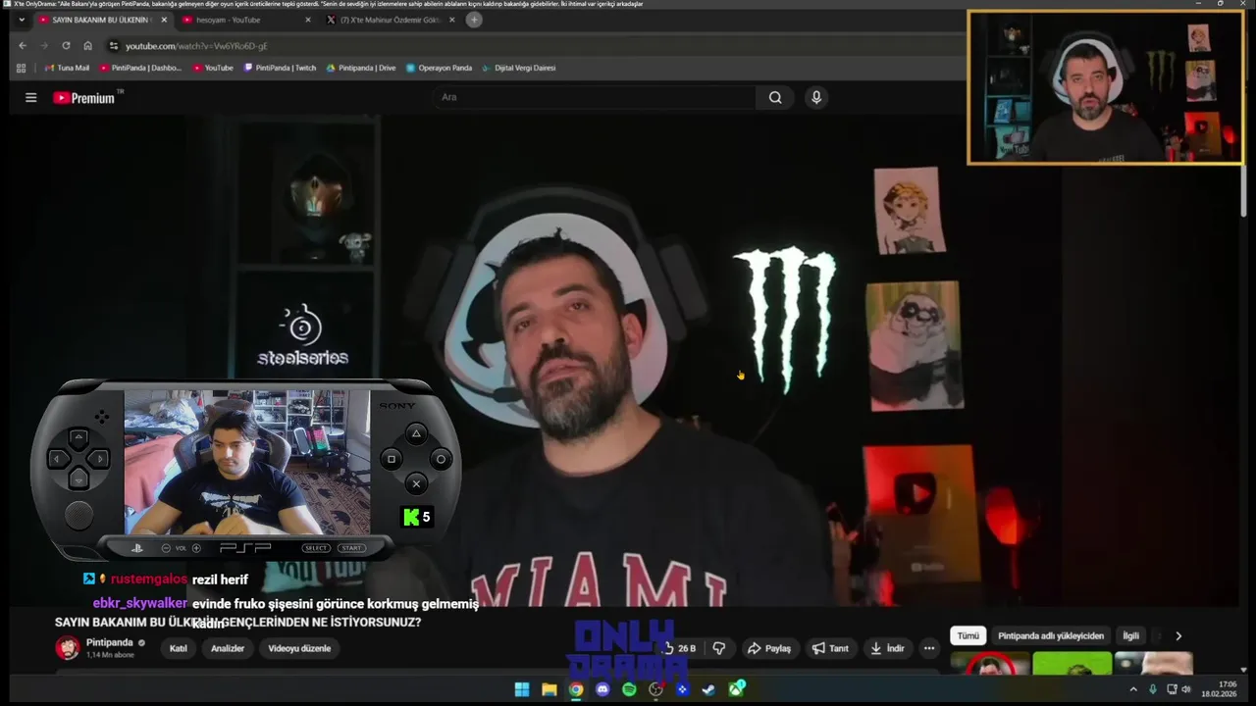Open the Analizler analytics button
Image resolution: width=1256 pixels, height=706 pixels.
228,648
